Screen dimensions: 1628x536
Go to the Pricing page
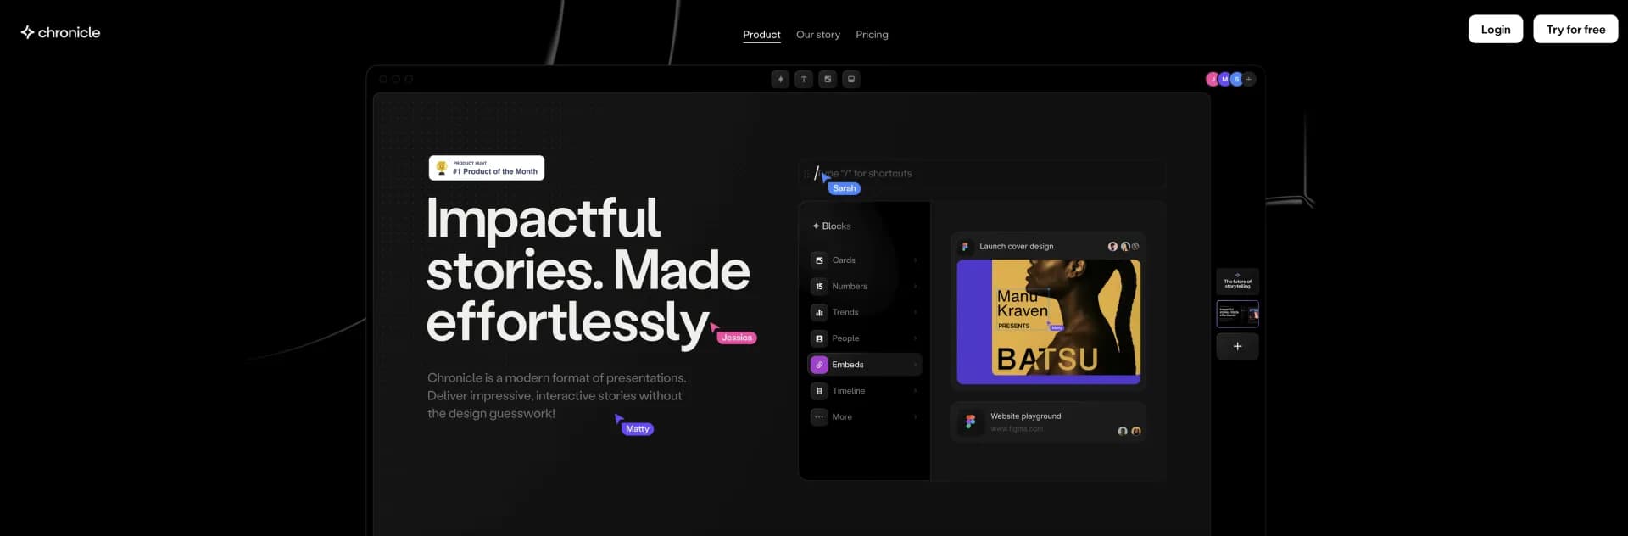click(x=872, y=35)
